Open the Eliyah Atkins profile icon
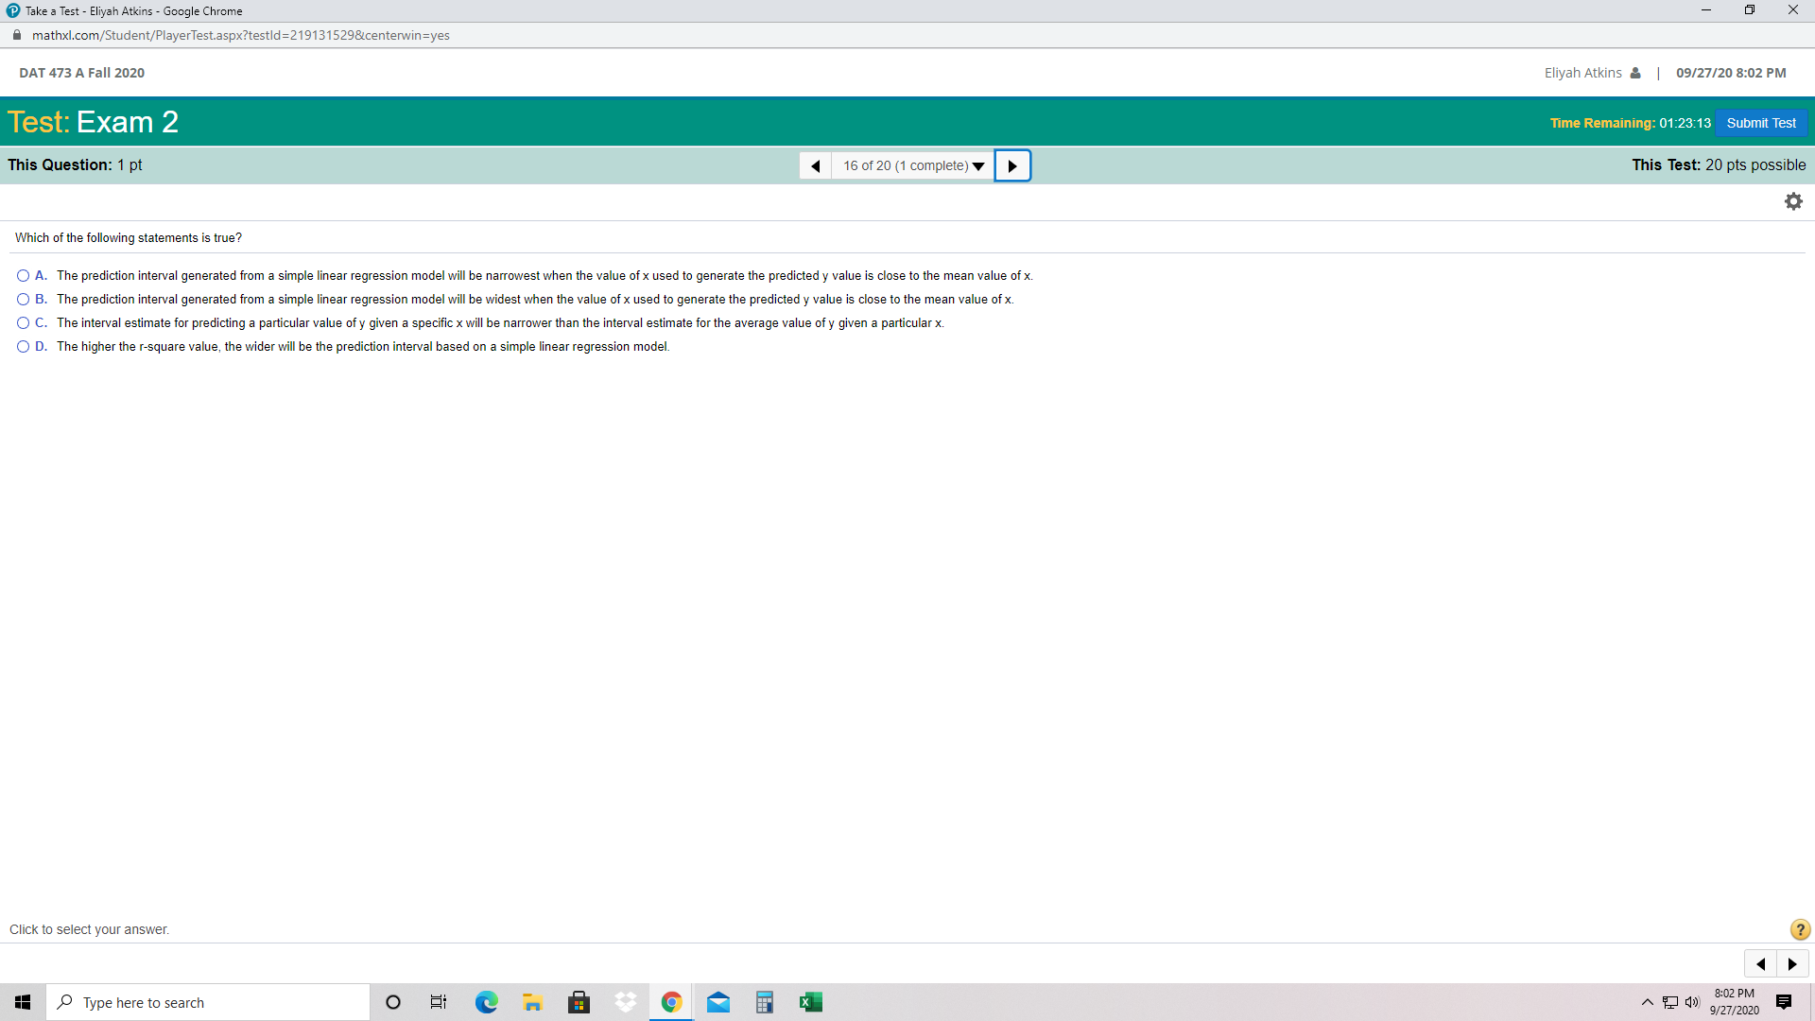The width and height of the screenshot is (1815, 1021). 1635,72
